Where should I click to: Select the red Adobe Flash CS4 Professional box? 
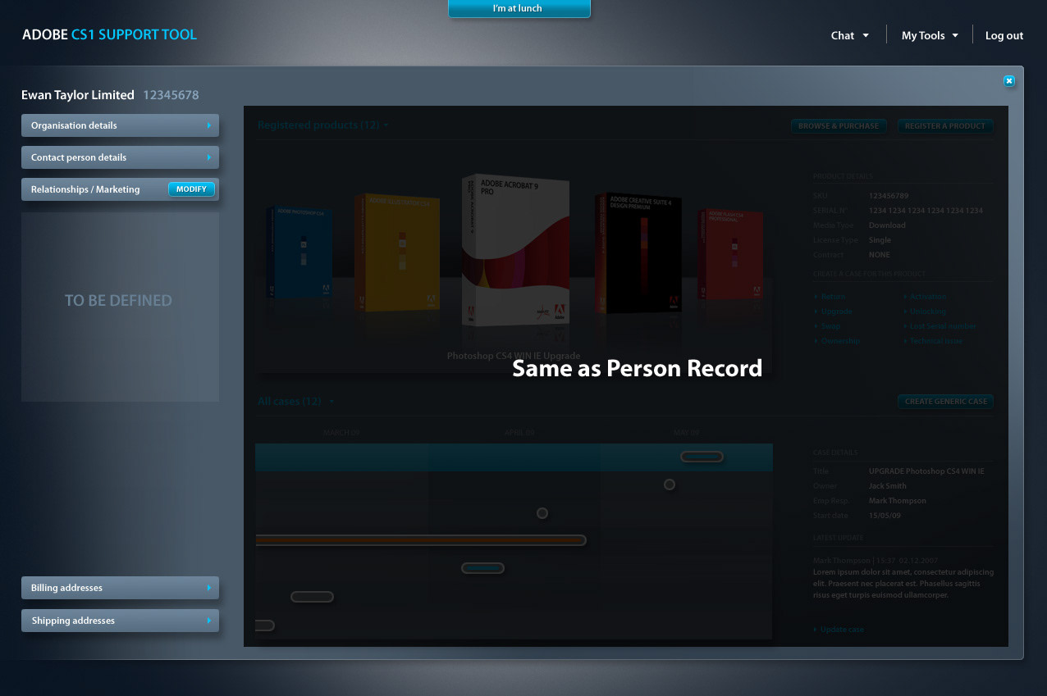[731, 254]
